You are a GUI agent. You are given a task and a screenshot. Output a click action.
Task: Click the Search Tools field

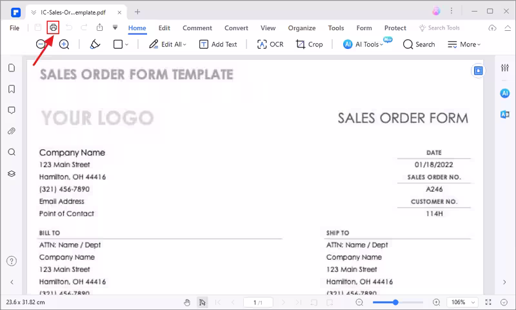coord(439,28)
